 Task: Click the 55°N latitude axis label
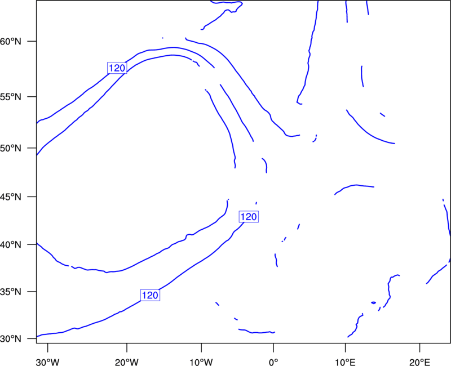[x=11, y=96]
